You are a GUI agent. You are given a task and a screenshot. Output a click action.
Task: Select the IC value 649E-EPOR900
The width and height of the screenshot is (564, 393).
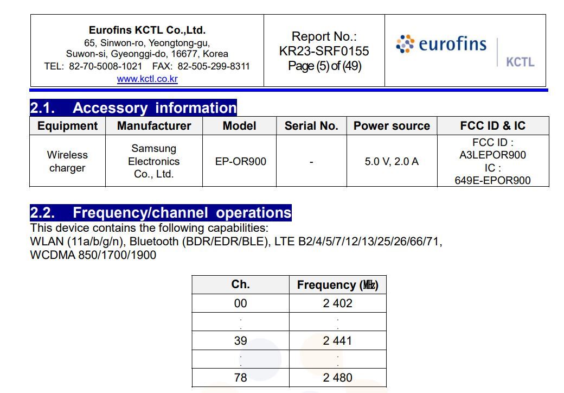(493, 180)
